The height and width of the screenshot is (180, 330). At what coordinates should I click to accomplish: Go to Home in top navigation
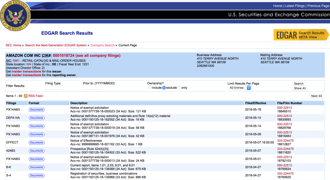coord(277,6)
